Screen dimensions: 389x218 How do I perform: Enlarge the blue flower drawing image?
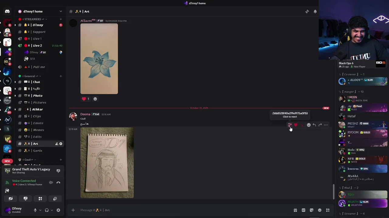pos(99,59)
